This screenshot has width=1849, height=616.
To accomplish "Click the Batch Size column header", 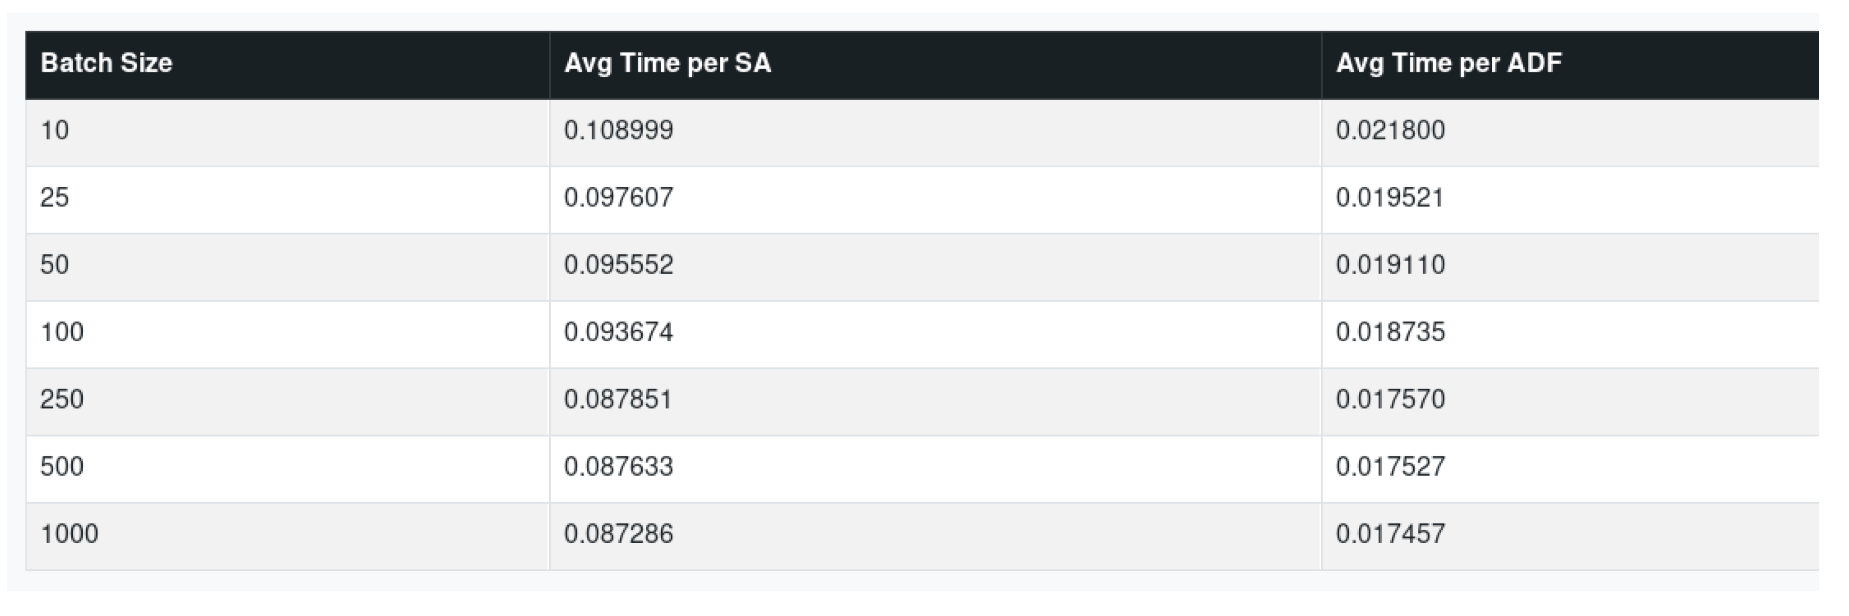I will (106, 63).
